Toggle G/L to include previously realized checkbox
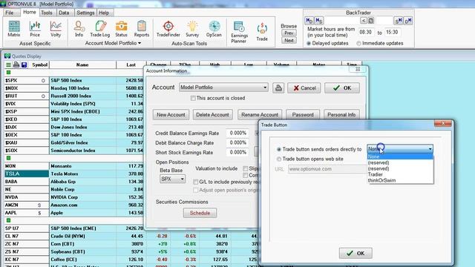This screenshot has width=475, height=267. click(x=196, y=182)
